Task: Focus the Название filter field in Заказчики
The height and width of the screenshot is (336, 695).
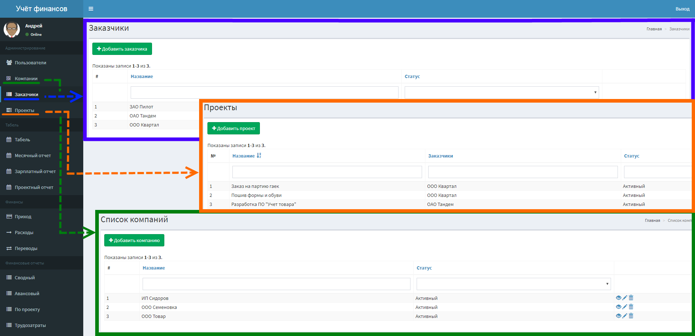Action: [x=265, y=92]
